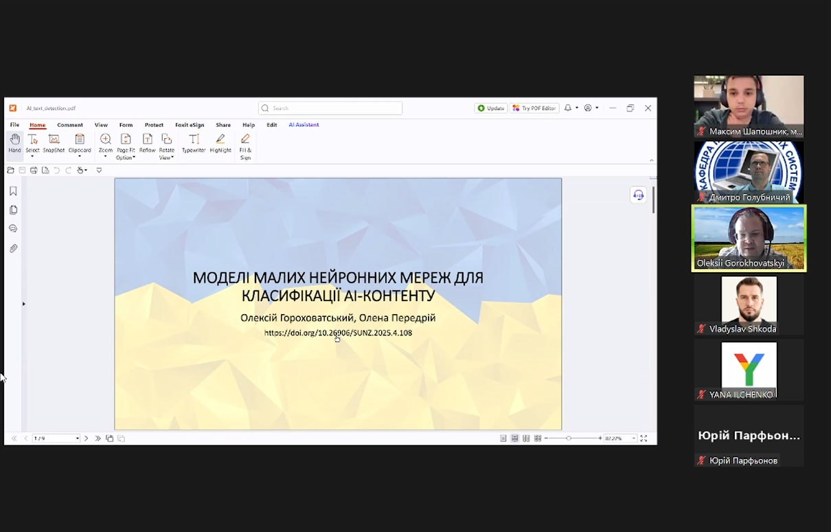The height and width of the screenshot is (532, 831).
Task: Click the Try PDF Editor button
Action: tap(534, 108)
